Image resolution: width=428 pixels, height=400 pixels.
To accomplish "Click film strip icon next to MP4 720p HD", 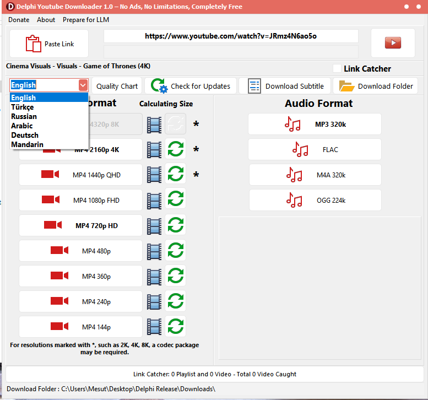I will [x=154, y=226].
